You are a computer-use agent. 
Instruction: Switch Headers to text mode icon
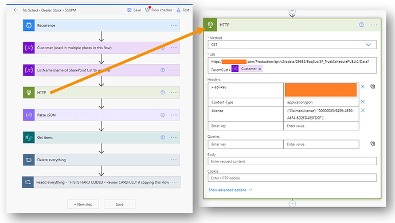(373, 86)
